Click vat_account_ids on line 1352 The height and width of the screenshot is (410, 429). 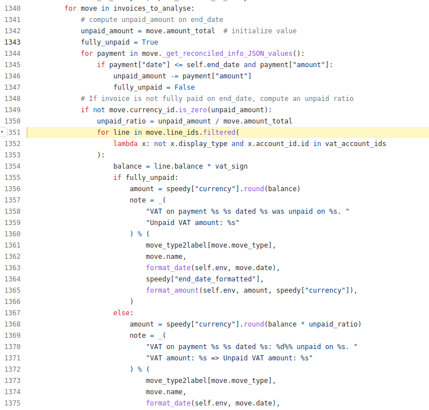355,144
